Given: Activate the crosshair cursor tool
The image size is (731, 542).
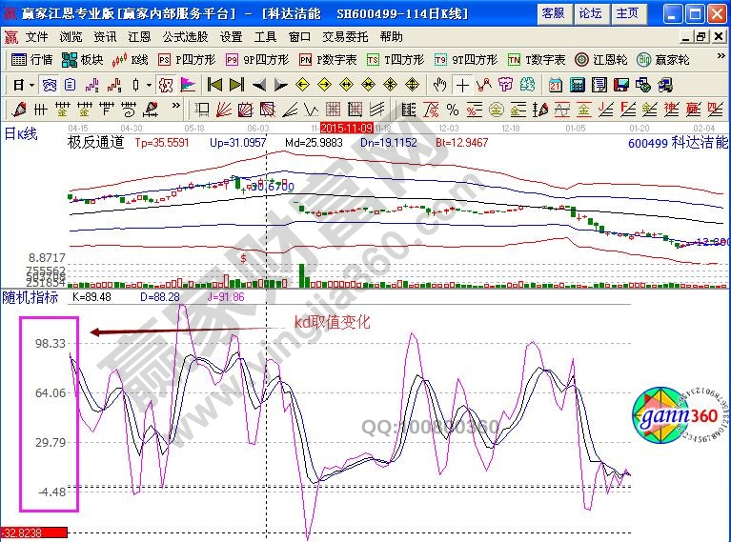Looking at the screenshot, I should coord(461,84).
